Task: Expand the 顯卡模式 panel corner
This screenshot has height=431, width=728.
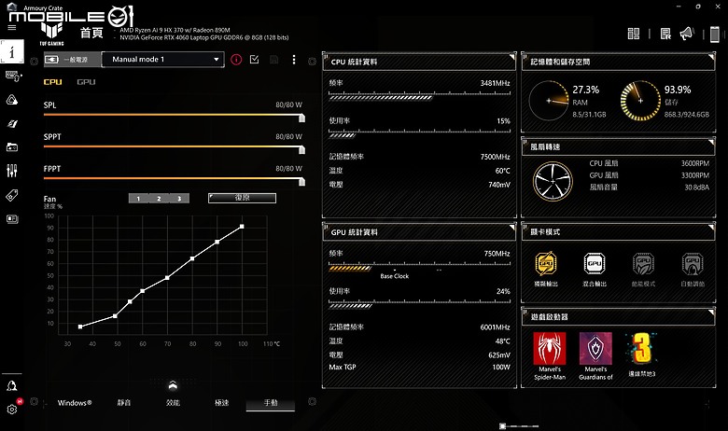Action: [711, 228]
